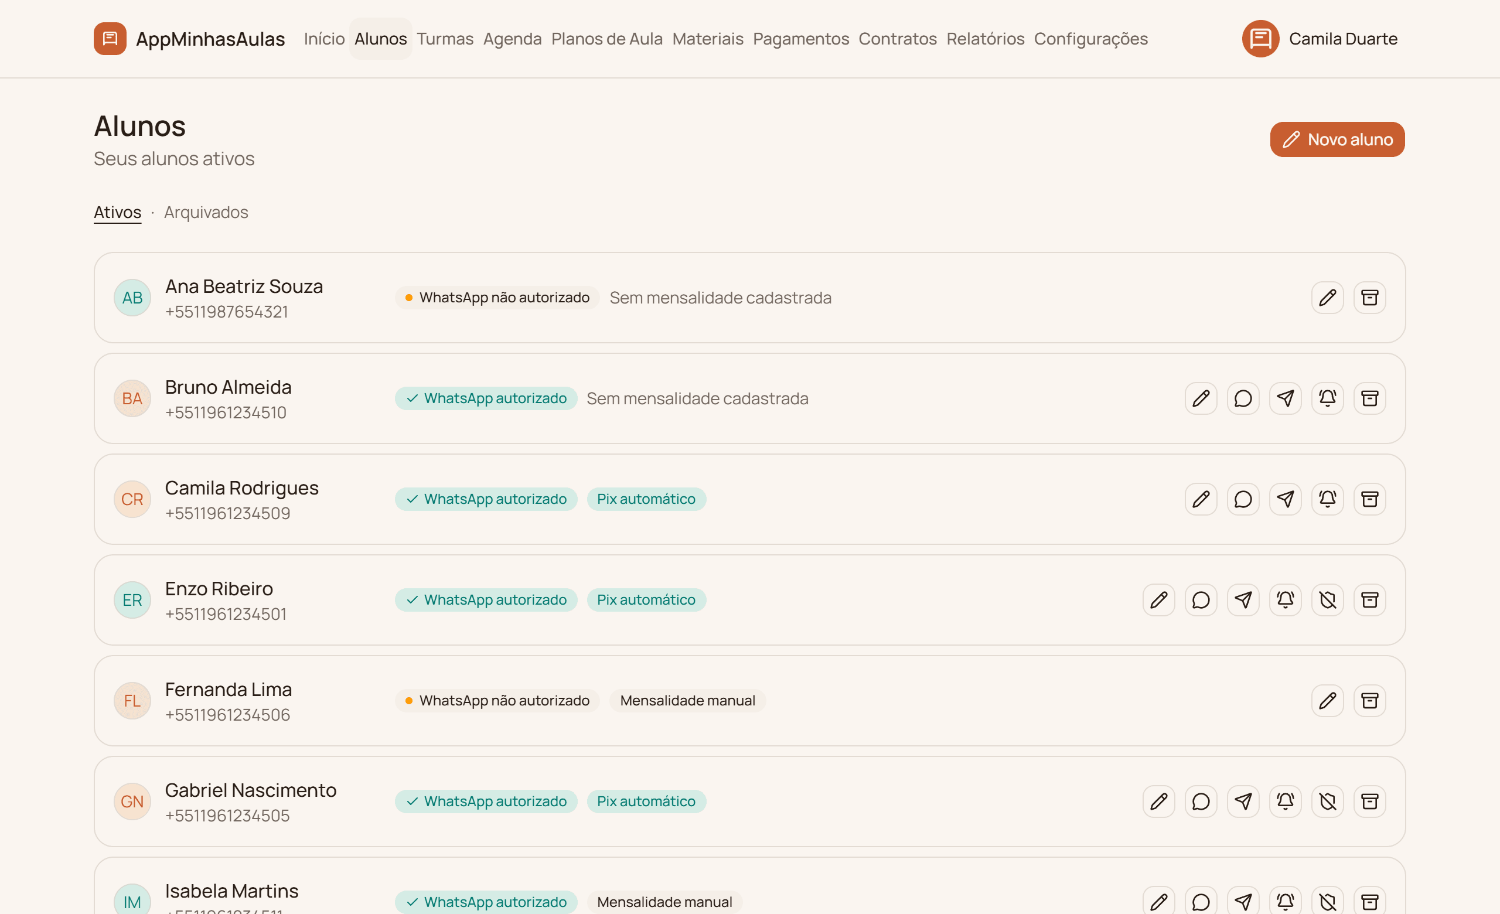Click crossed shield icon for Gabriel Nascimento
This screenshot has height=914, width=1500.
pyautogui.click(x=1327, y=802)
